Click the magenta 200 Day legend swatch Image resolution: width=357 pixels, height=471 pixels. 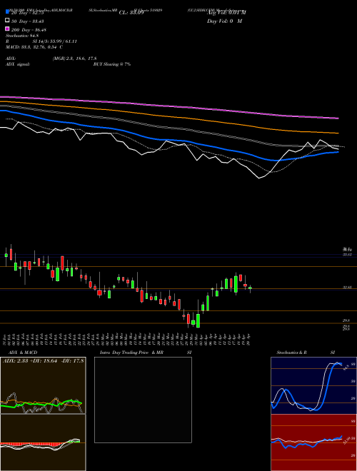(x=7, y=29)
